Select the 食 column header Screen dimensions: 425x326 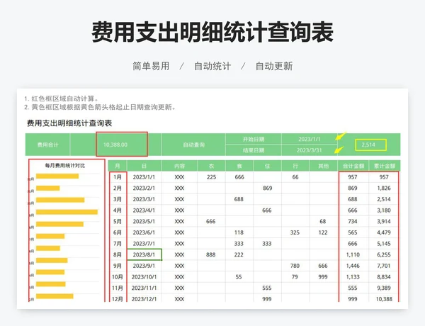239,166
